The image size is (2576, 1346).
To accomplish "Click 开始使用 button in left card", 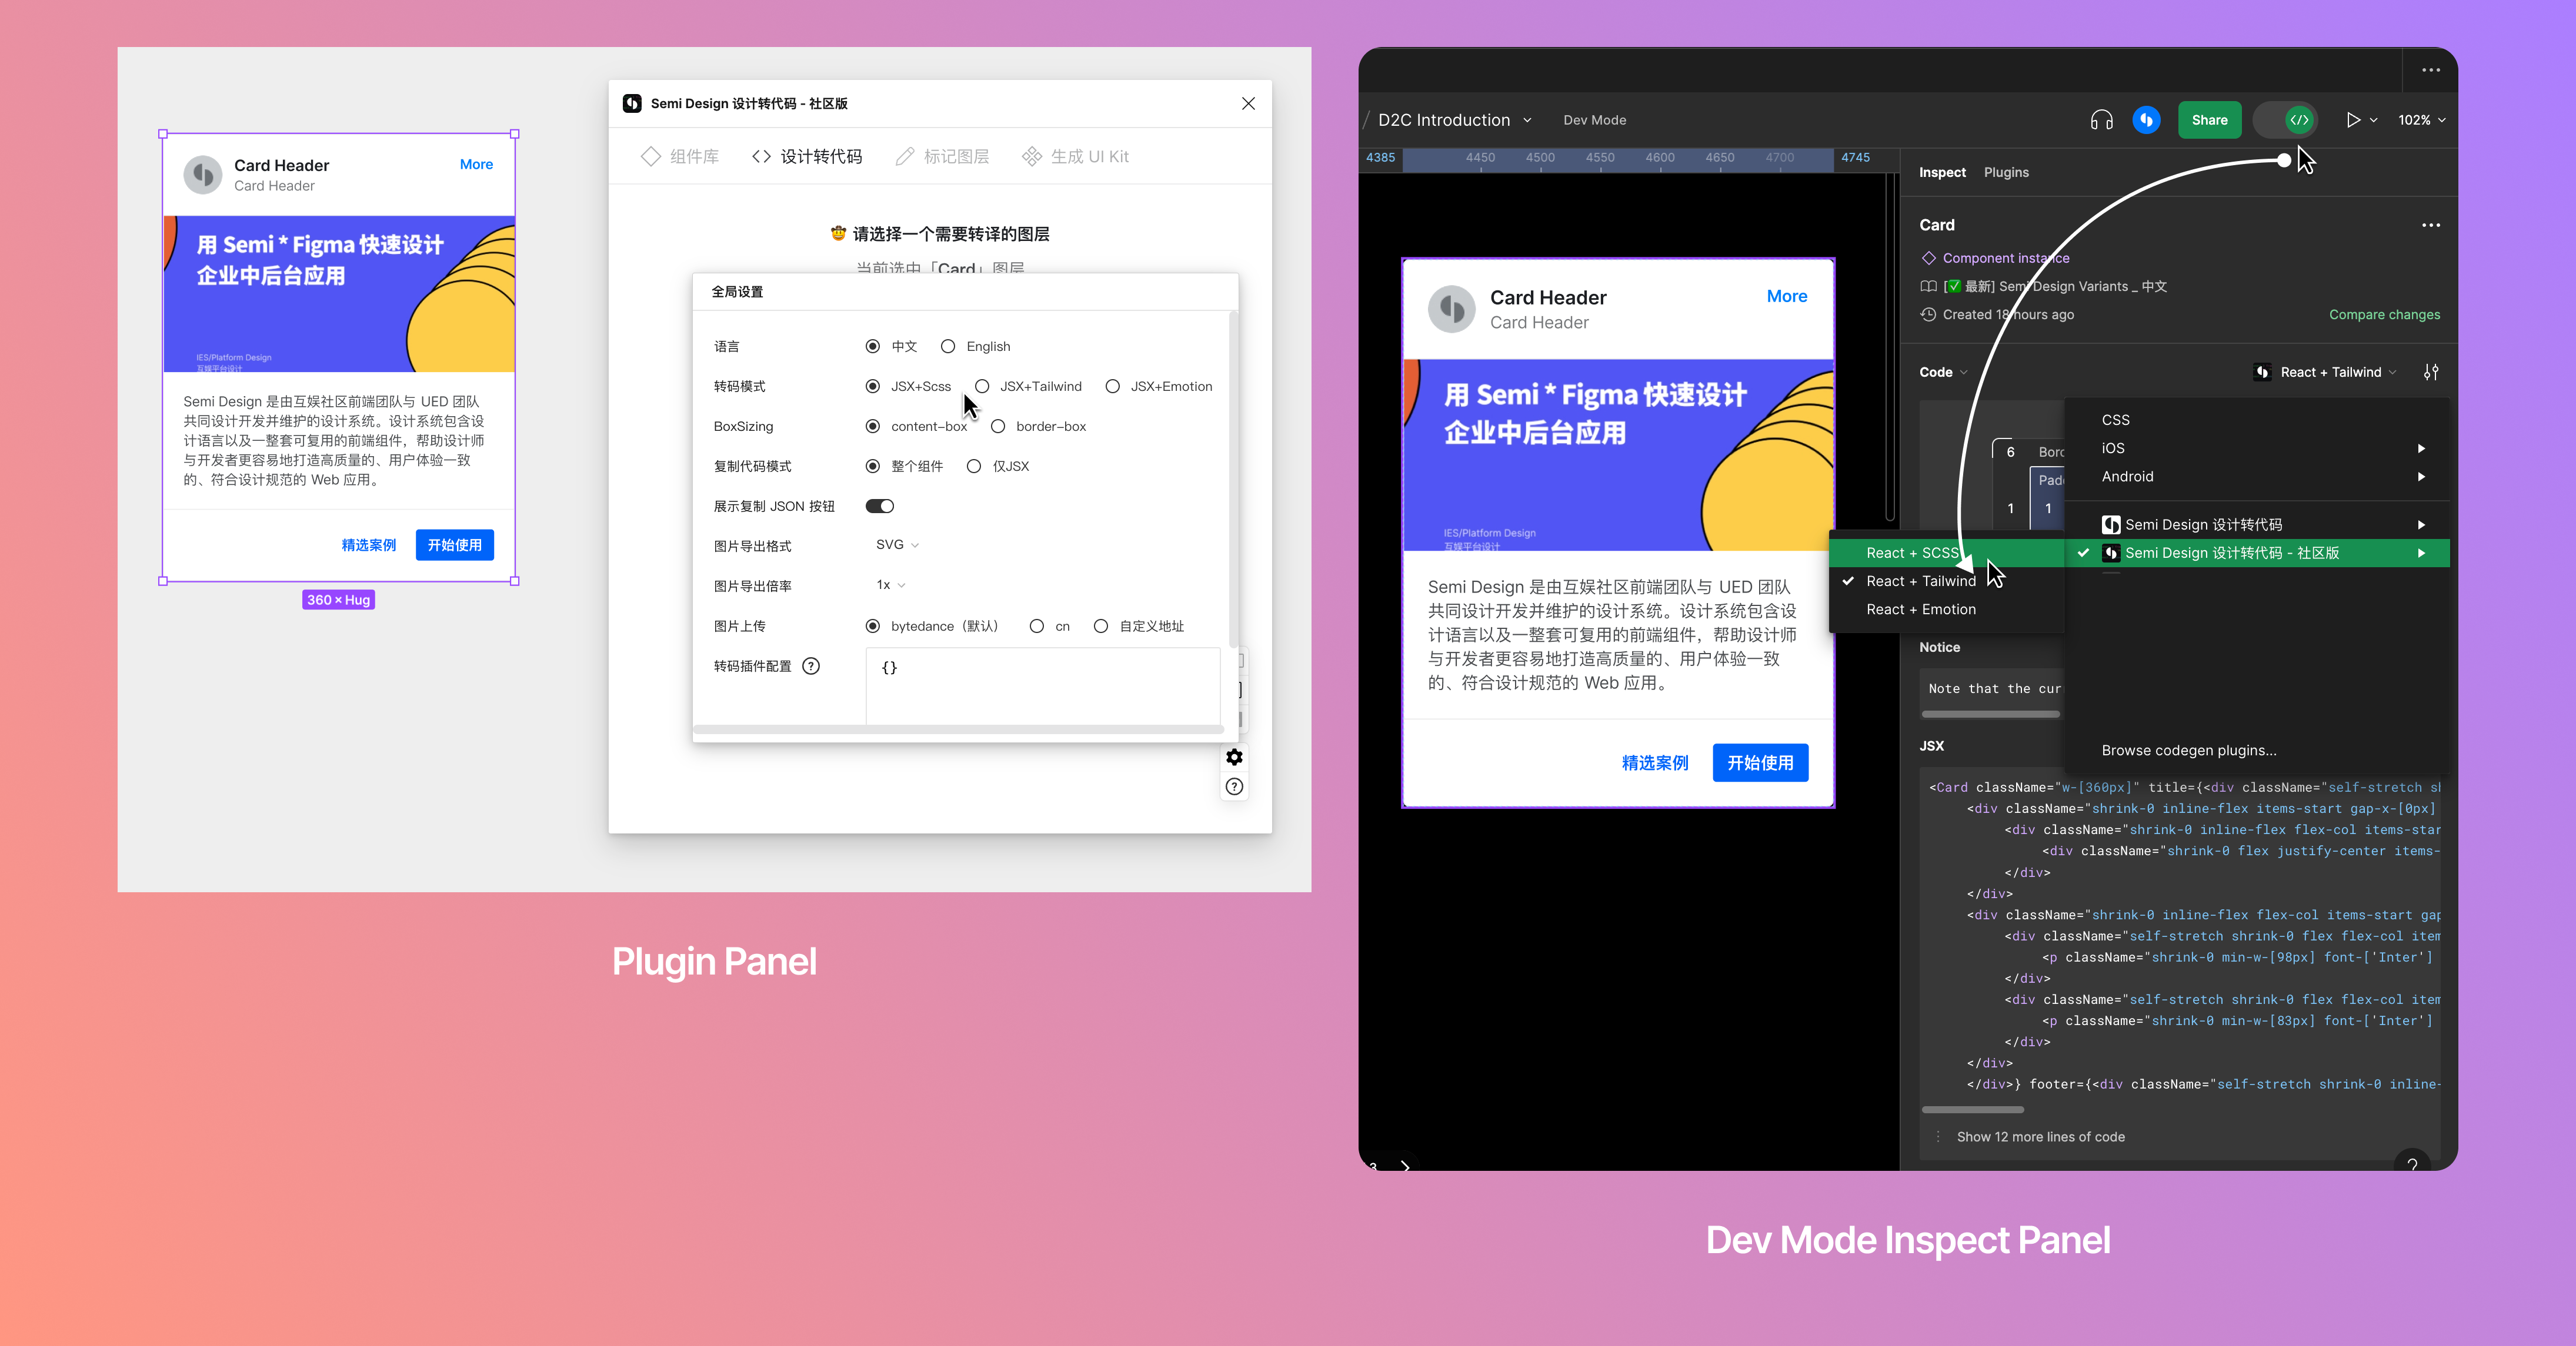I will pyautogui.click(x=455, y=545).
